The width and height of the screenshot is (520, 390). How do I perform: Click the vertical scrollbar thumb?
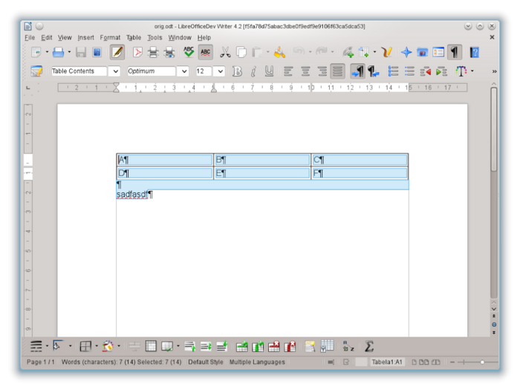click(494, 129)
